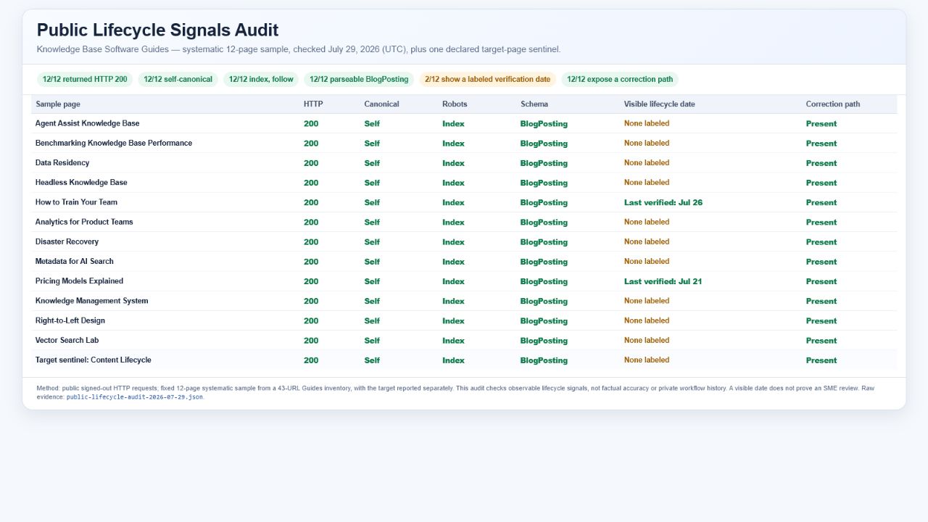Click the '12/12 expose a correction path' badge
Image resolution: width=928 pixels, height=522 pixels.
coord(620,80)
